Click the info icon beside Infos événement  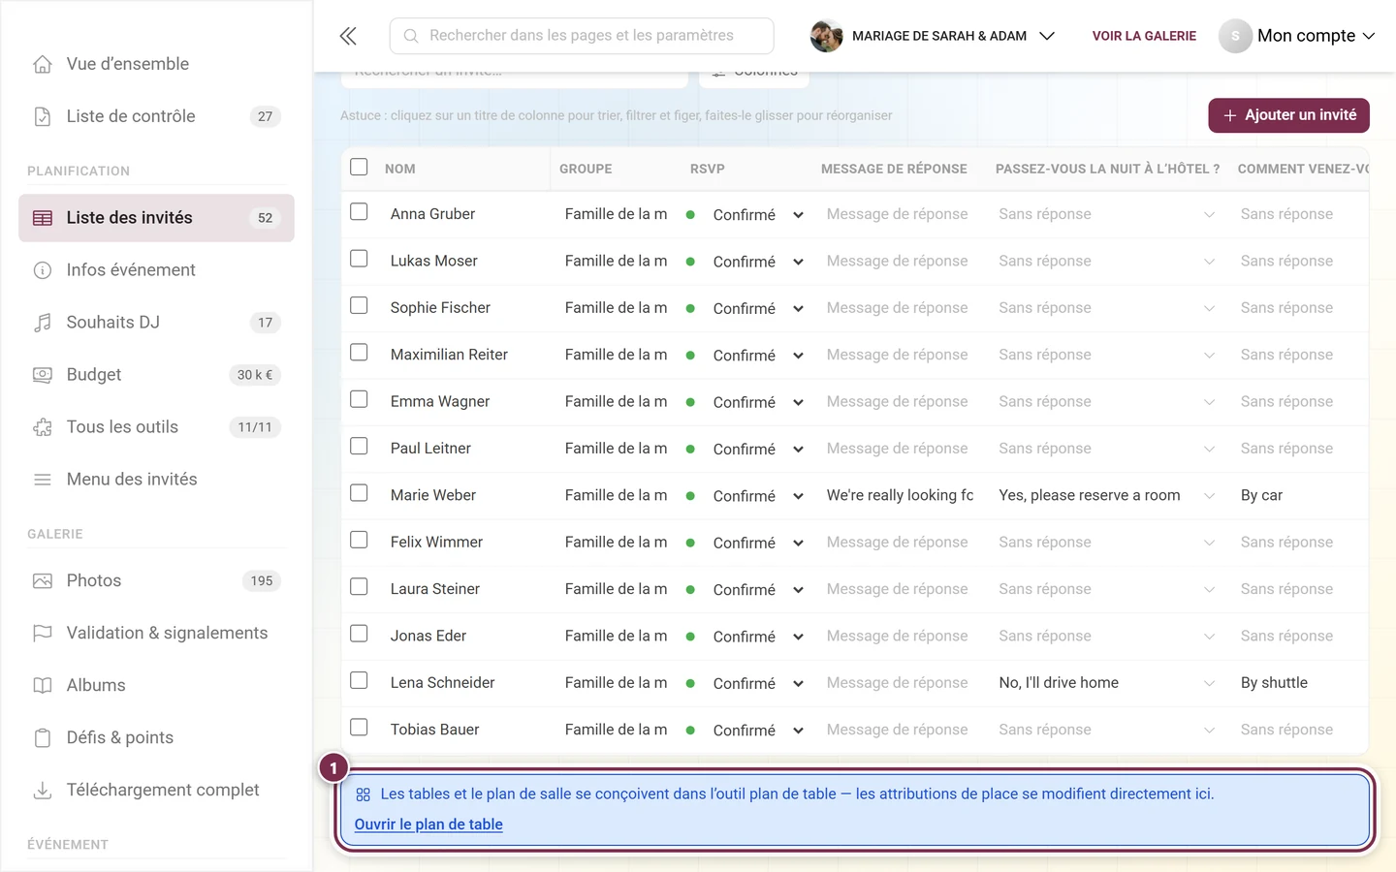click(x=43, y=270)
